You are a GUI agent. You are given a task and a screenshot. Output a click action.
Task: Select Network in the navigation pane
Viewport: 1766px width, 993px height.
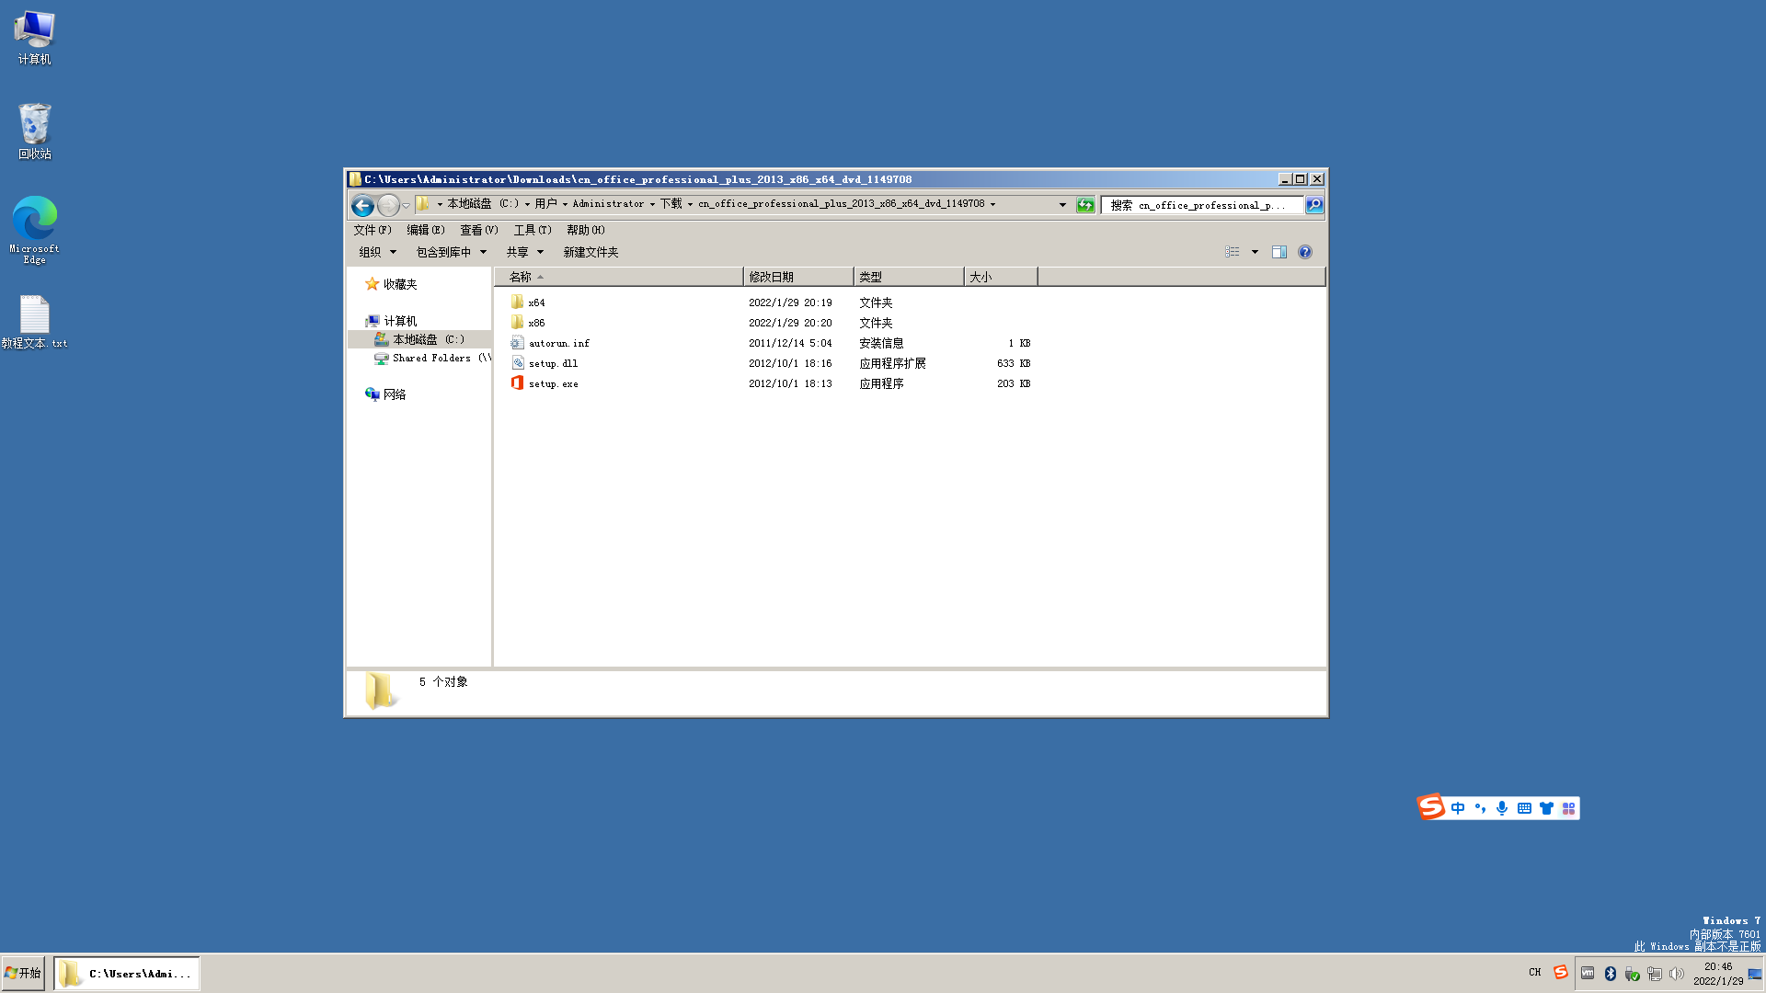click(385, 394)
